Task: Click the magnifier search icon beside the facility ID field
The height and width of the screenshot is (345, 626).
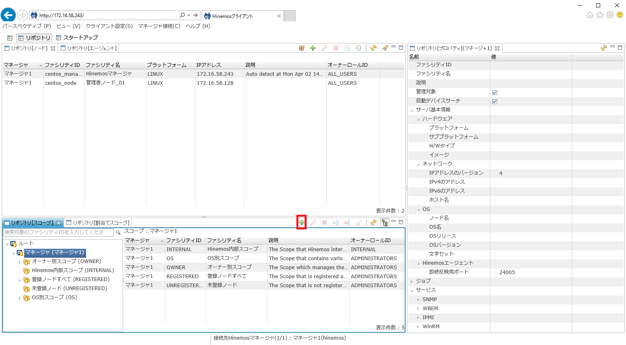Action: (x=118, y=232)
